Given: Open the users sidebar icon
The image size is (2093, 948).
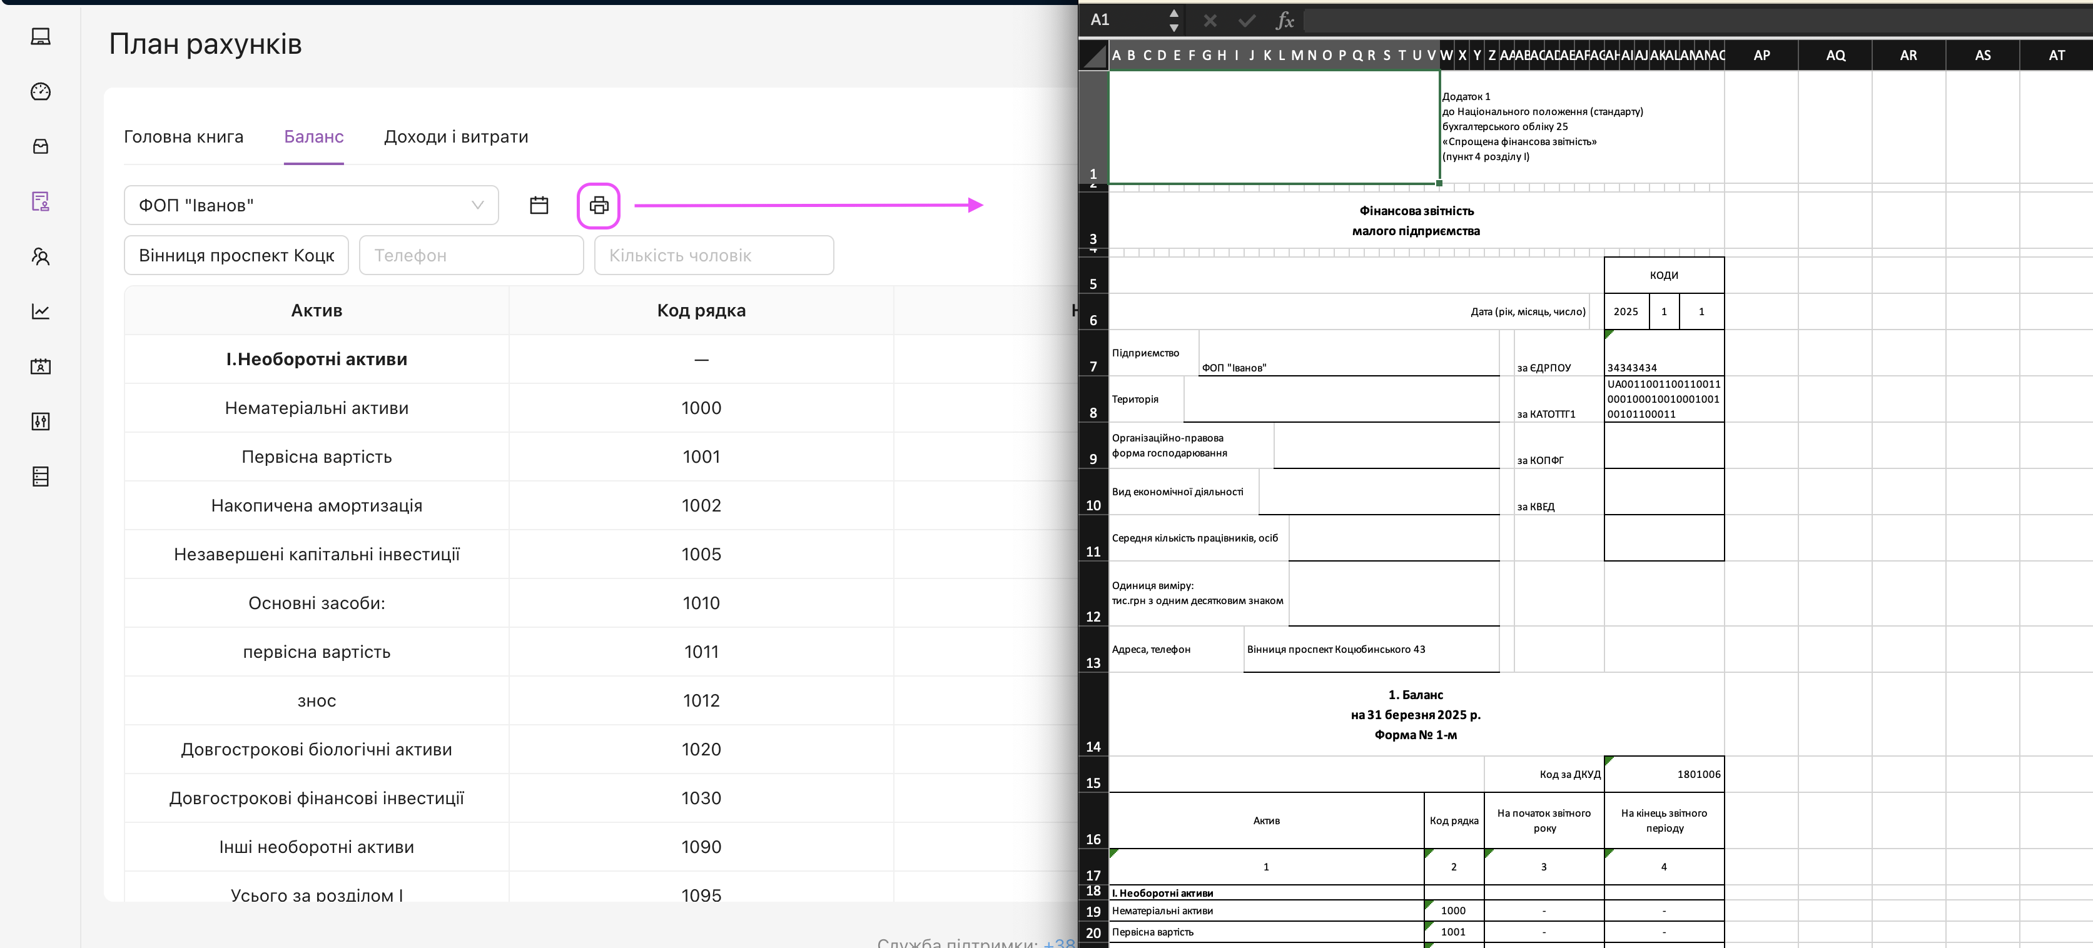Looking at the screenshot, I should click(x=41, y=257).
